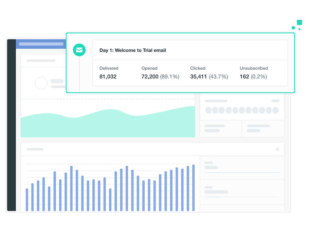View the Unsubscribed stat 162 (0.2%)

click(253, 77)
